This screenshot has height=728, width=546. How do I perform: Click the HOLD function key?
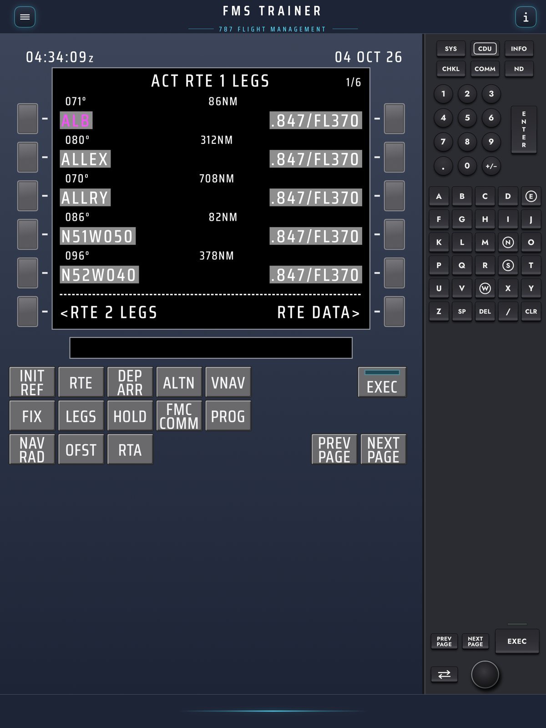coord(130,416)
